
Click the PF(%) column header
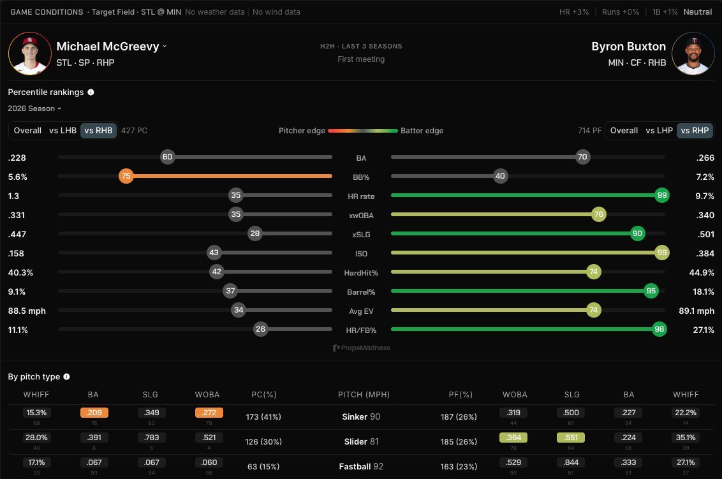point(461,395)
